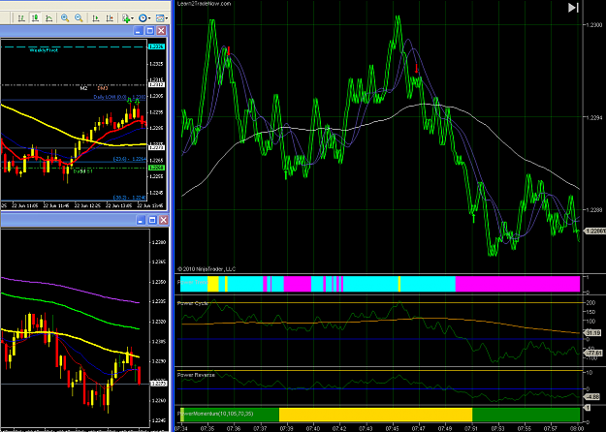This screenshot has height=432, width=606.
Task: Click the 08:00 time label on axis
Action: pyautogui.click(x=577, y=428)
